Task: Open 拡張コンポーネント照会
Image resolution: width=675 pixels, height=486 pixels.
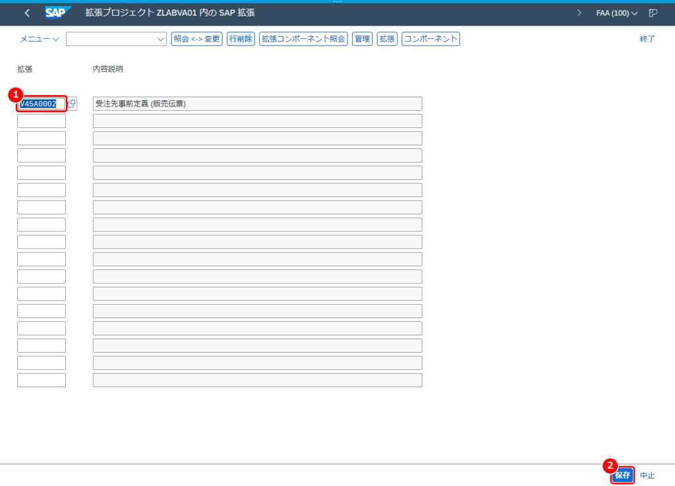Action: tap(303, 39)
